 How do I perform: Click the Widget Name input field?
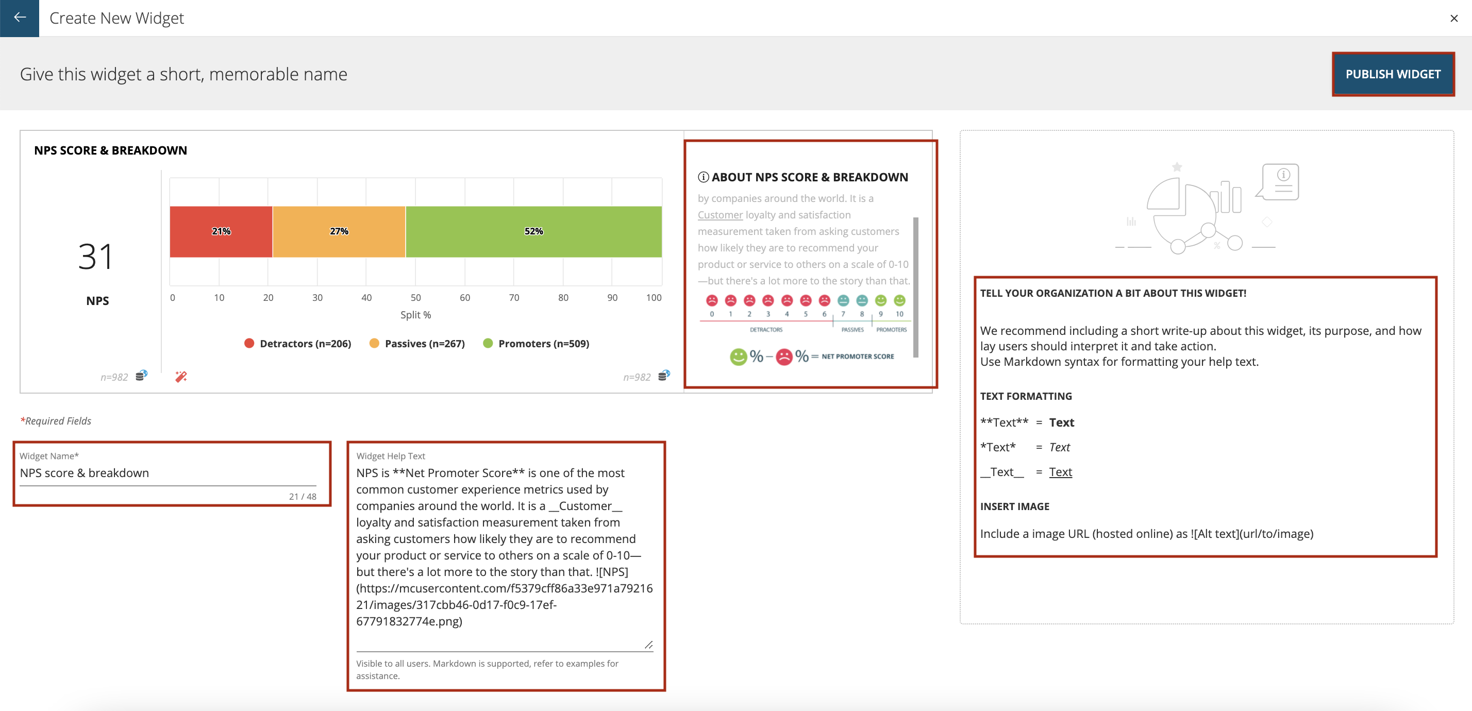pos(168,473)
